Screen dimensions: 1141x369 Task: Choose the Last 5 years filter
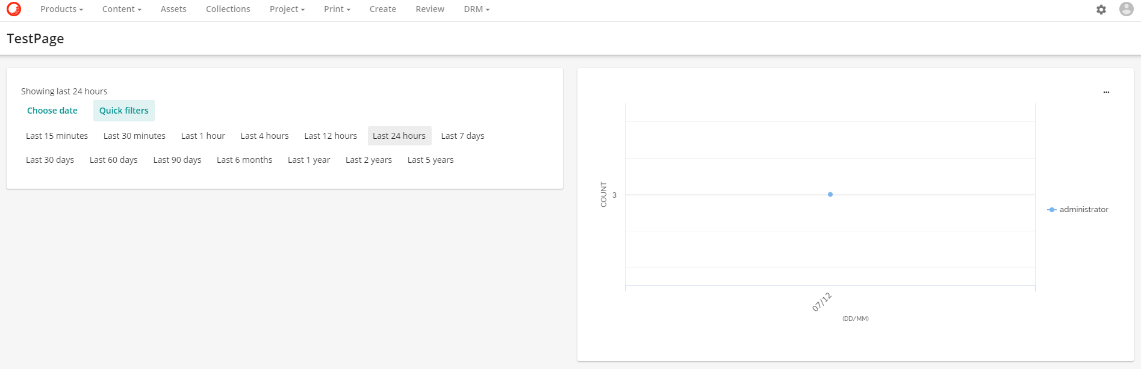tap(431, 160)
